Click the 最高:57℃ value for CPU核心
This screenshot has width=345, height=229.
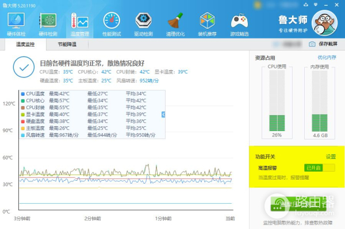(59, 100)
